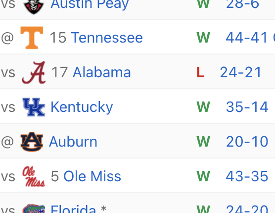Screen dimensions: 275x213
Task: Open the Ole Miss team page
Action: pos(92,176)
